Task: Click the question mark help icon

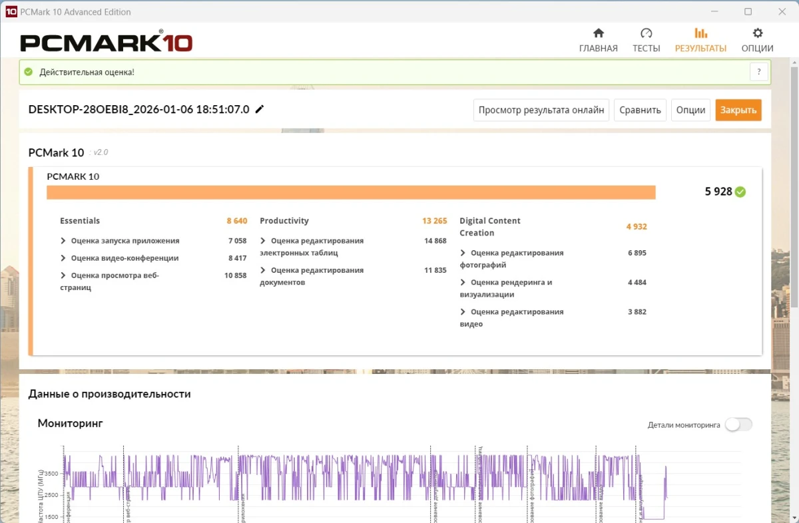Action: click(x=758, y=71)
